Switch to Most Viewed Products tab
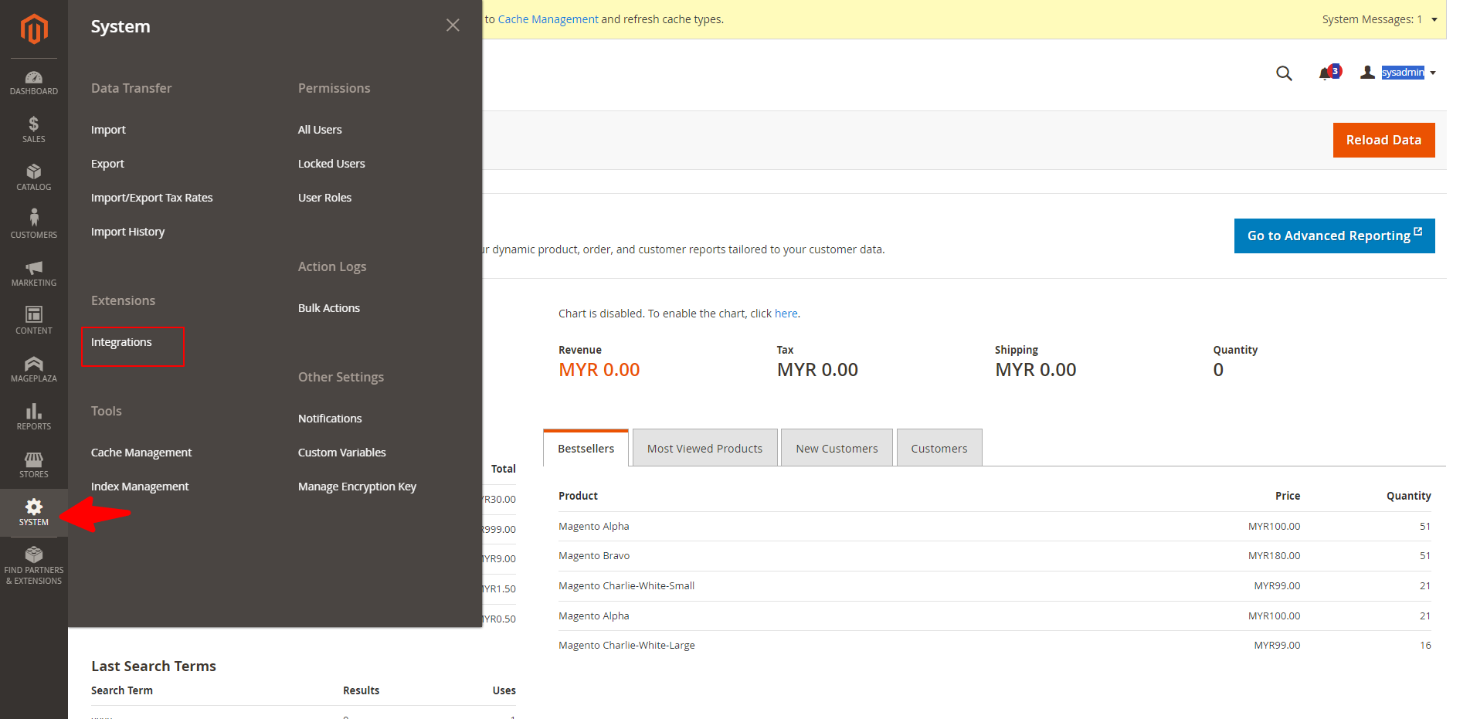This screenshot has height=719, width=1470. coord(704,449)
